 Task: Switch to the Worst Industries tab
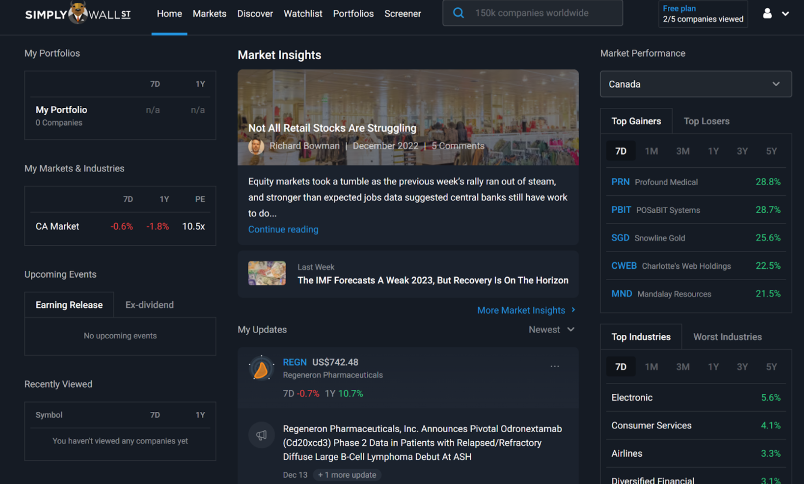coord(727,337)
